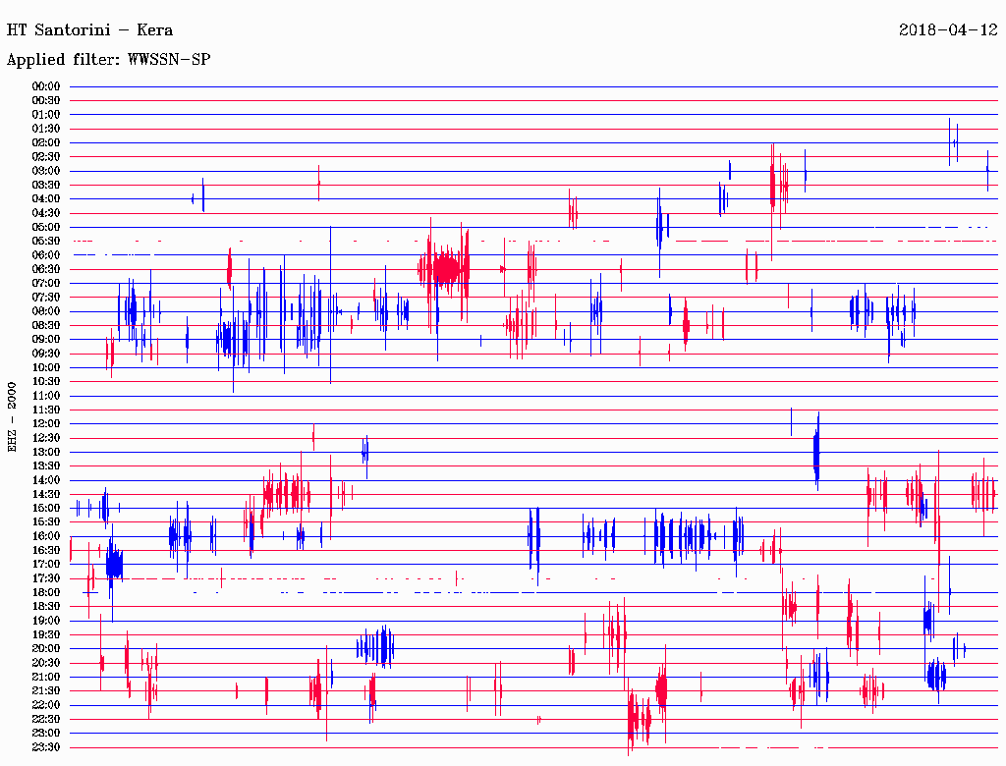Click the large red burst on the 06:30 trace
The height and width of the screenshot is (766, 1006).
tap(445, 268)
